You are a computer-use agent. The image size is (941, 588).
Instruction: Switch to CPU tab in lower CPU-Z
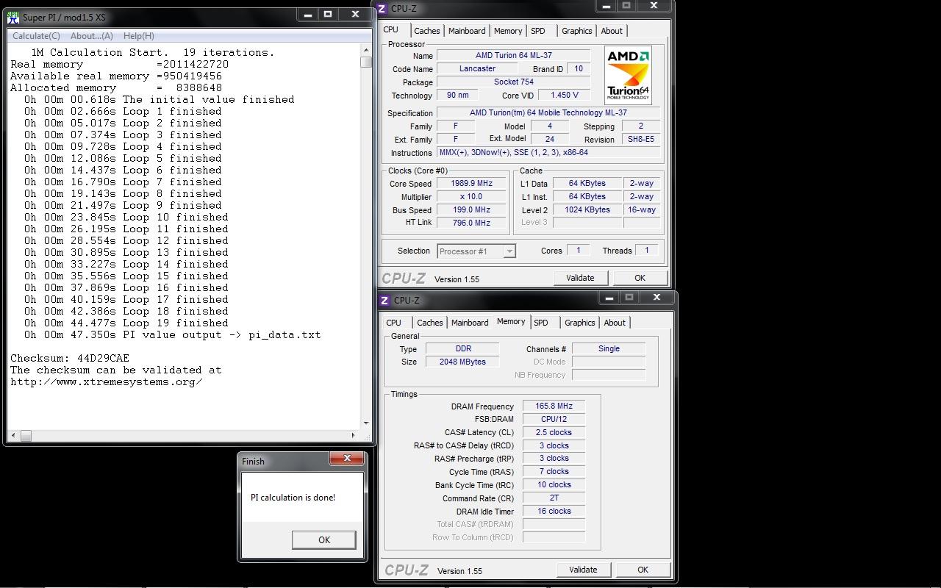(394, 323)
